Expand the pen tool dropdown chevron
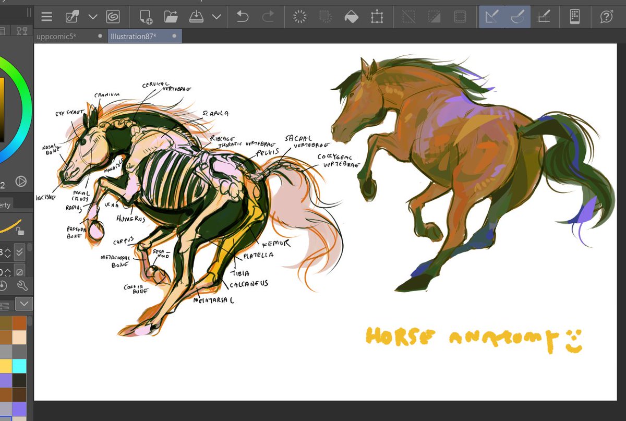The width and height of the screenshot is (626, 421). point(93,16)
